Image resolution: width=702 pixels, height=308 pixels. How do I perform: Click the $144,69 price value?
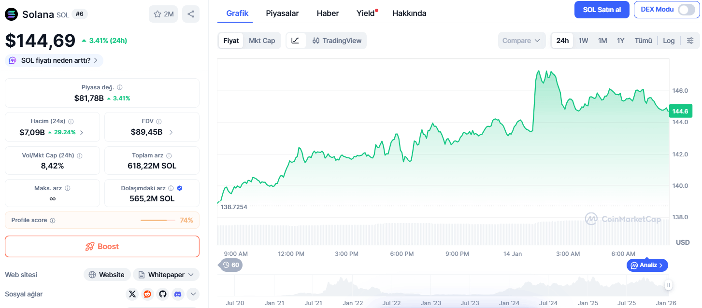tap(40, 41)
